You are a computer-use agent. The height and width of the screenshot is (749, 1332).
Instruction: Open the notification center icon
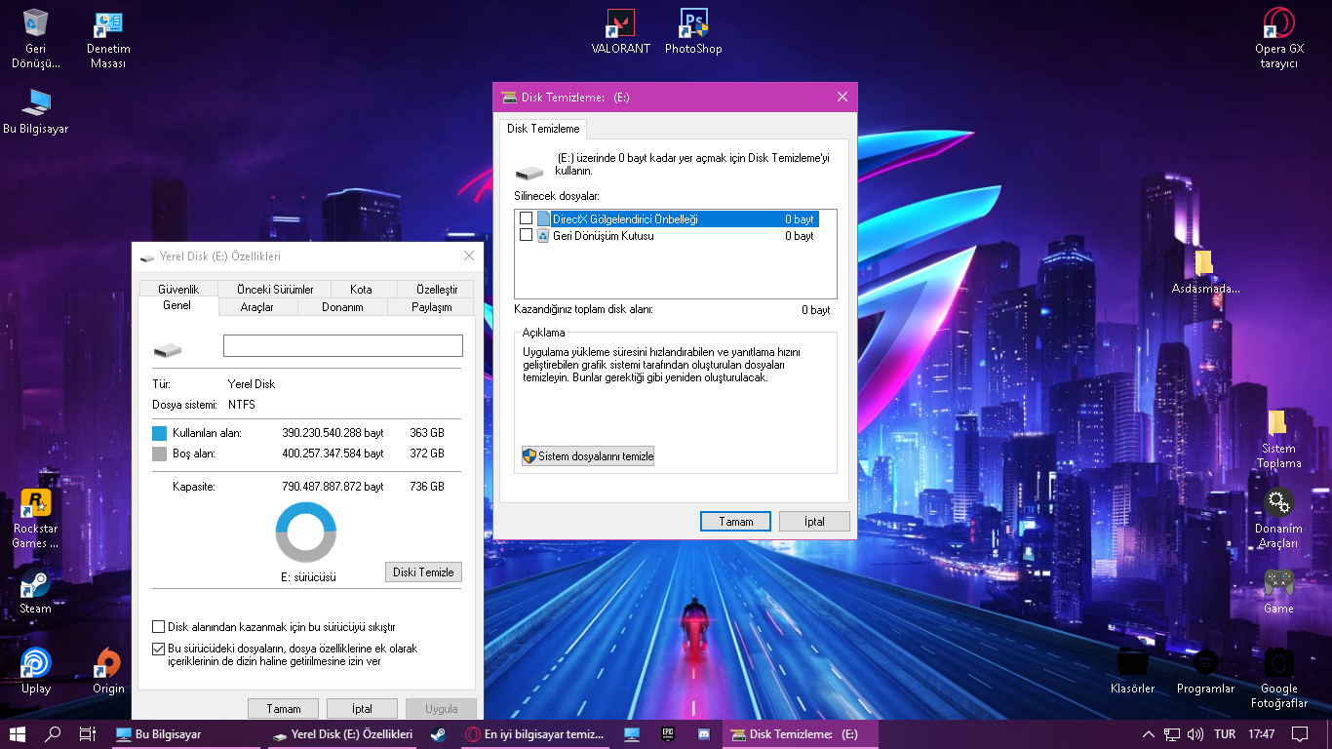coord(1300,734)
